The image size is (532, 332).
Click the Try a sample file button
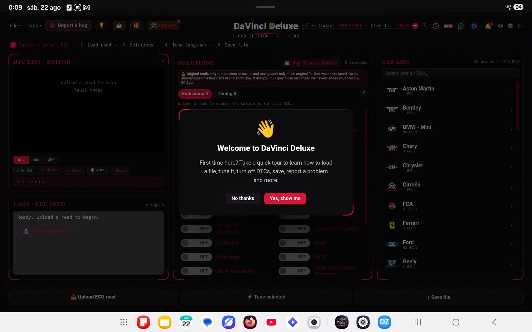click(44, 231)
